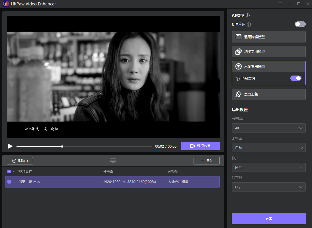Click the info icon beside 色彩增强
This screenshot has width=312, height=228.
(237, 79)
